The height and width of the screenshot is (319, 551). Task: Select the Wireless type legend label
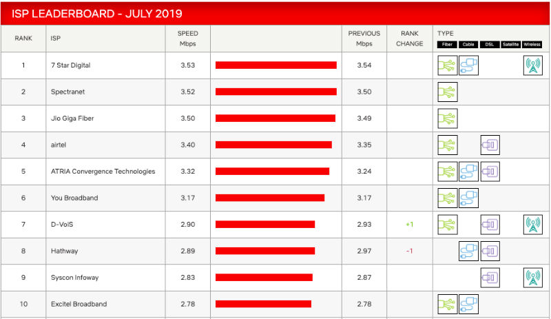coord(532,44)
